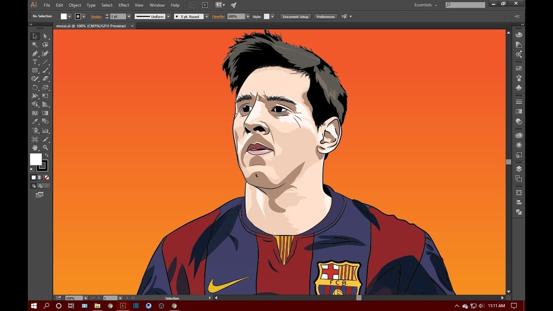Select the Lasso tool
The width and height of the screenshot is (553, 311).
coord(45,45)
